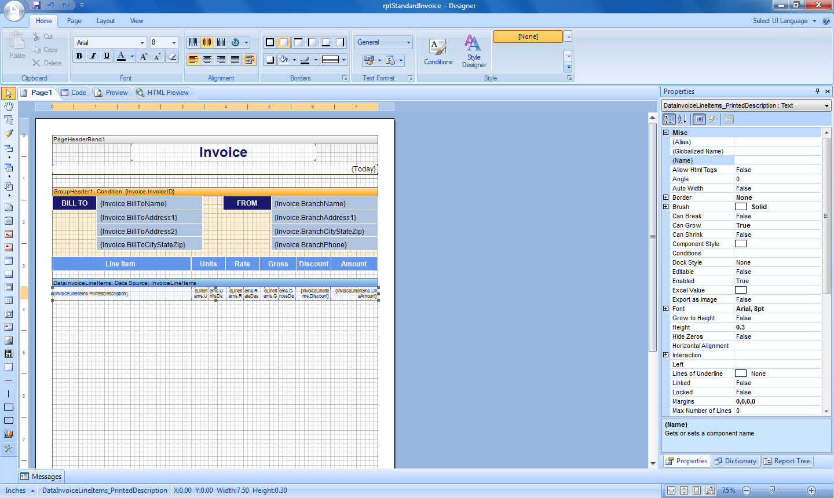Sort properties alphabetically with A-Z button
Screen dimensions: 834x498
click(x=682, y=119)
